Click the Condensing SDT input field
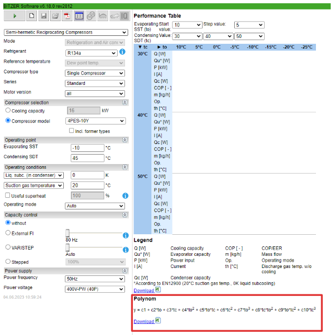Viewport: 336px width, 335px height. click(88, 158)
